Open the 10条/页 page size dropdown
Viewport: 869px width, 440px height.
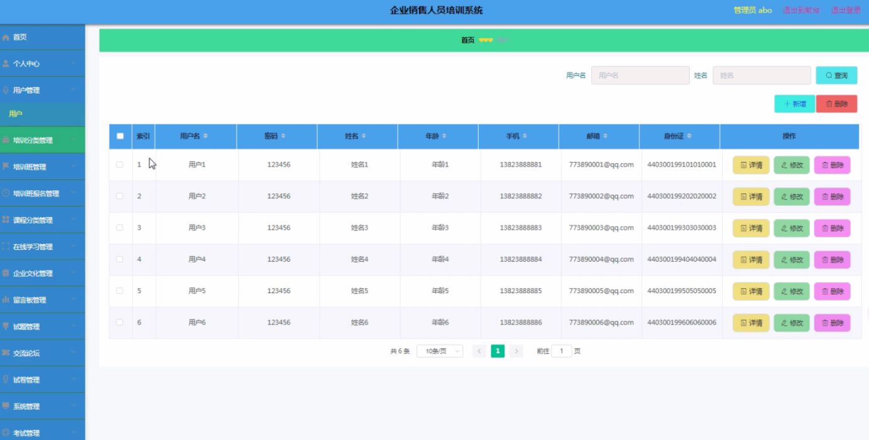coord(440,351)
